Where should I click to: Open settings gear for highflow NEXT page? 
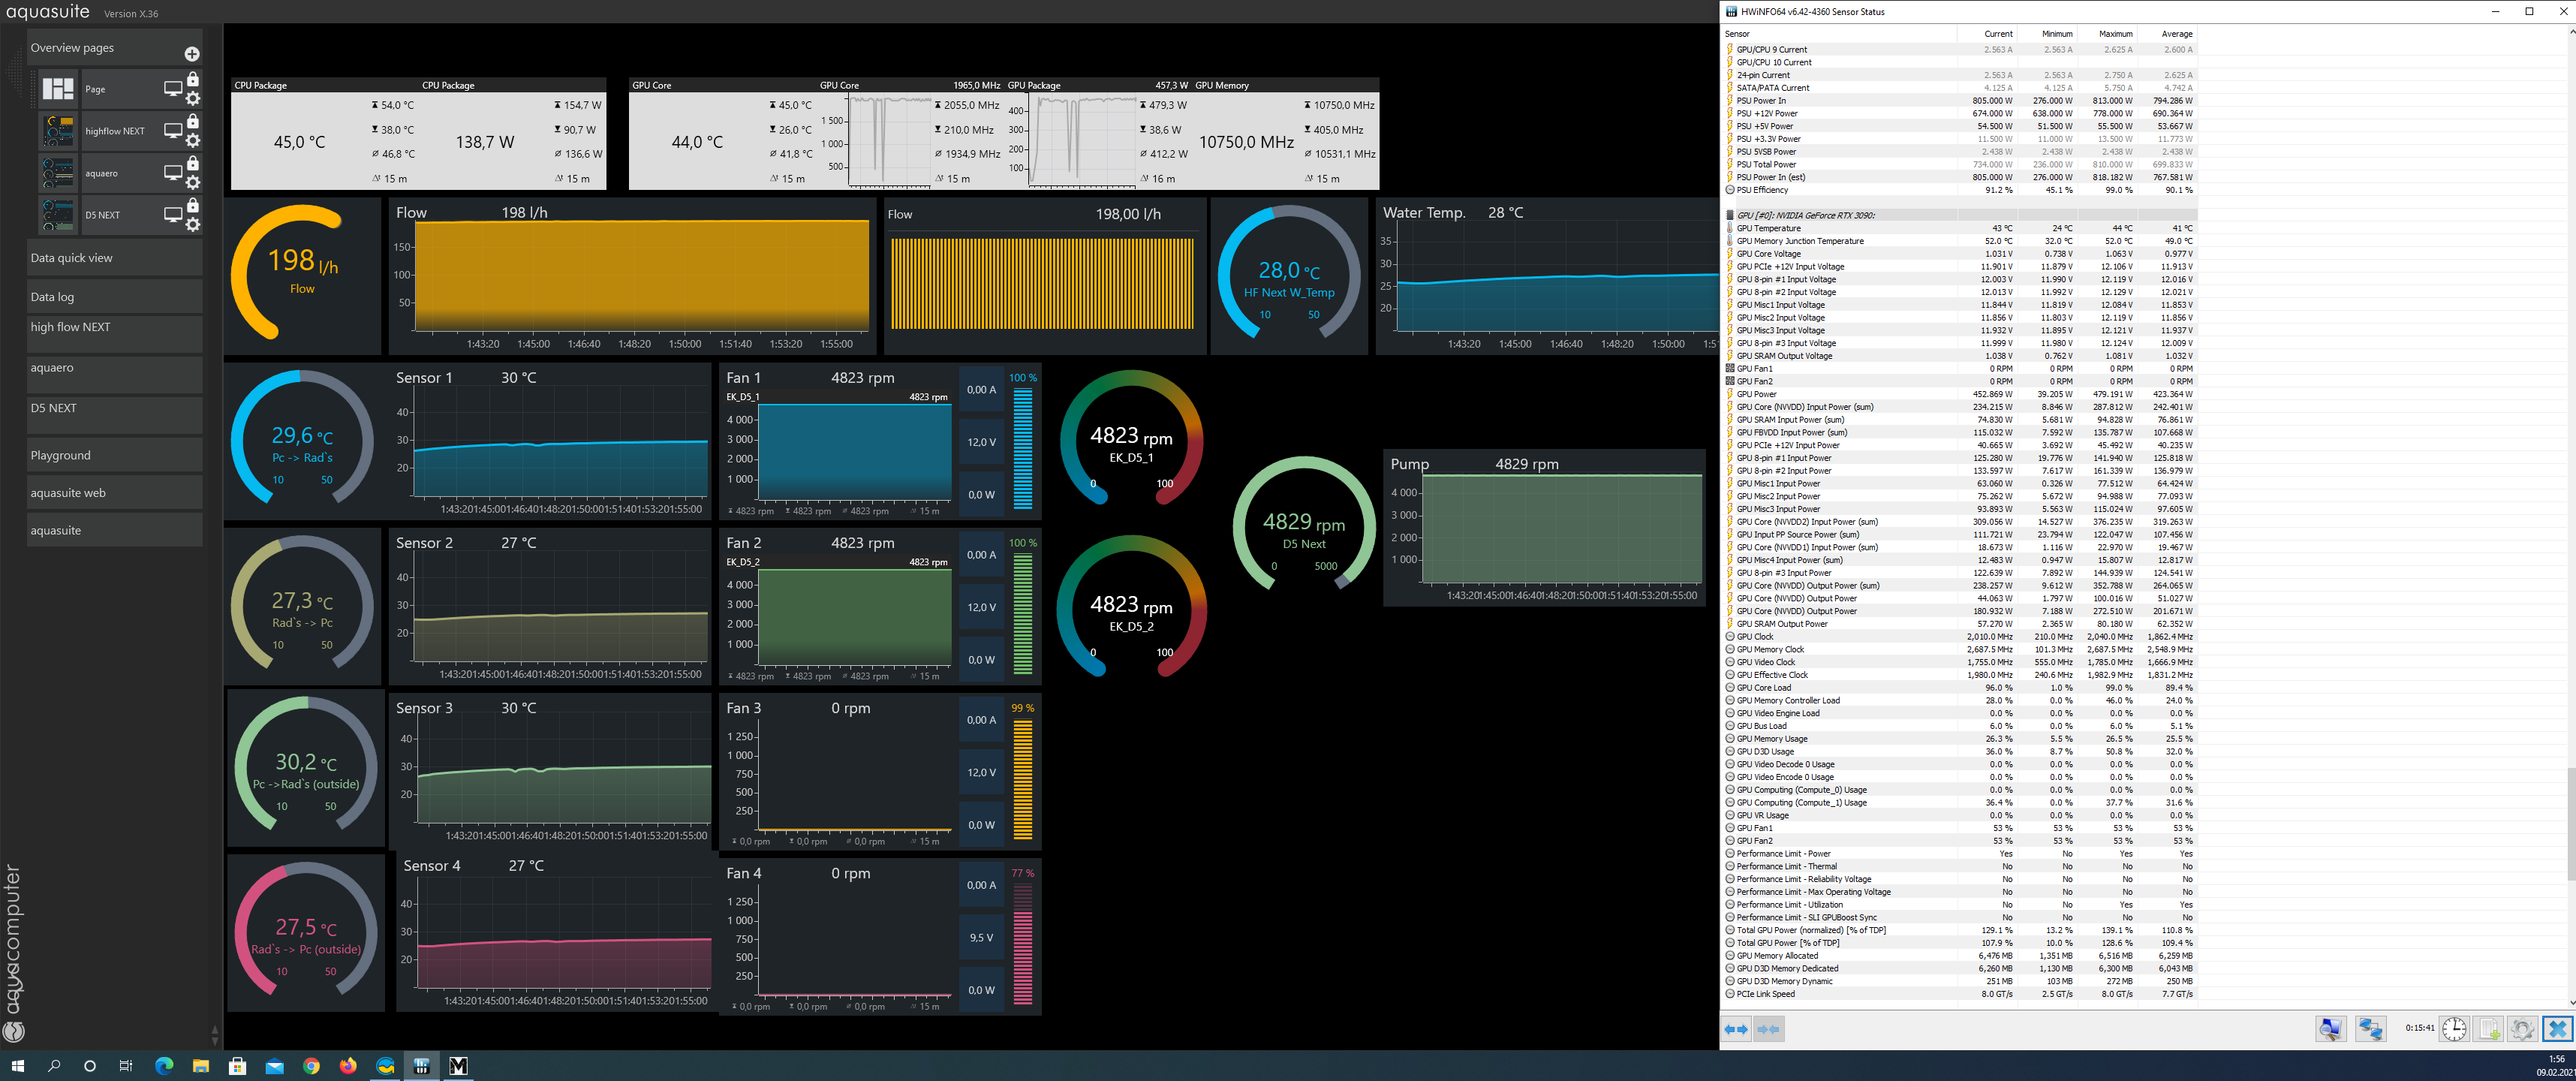[193, 140]
